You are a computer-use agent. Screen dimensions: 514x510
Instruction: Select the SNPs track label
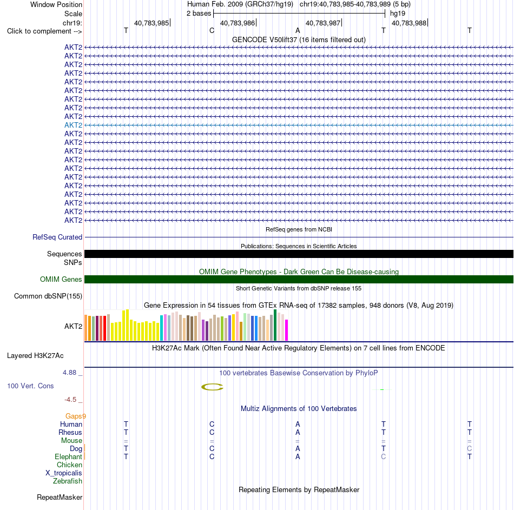tap(73, 262)
